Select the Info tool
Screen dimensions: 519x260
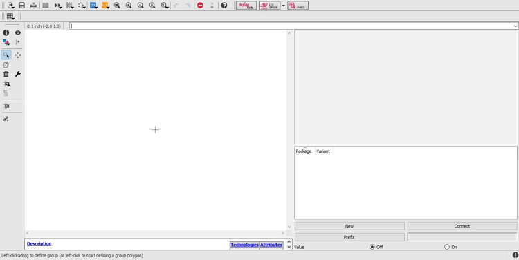[6, 32]
